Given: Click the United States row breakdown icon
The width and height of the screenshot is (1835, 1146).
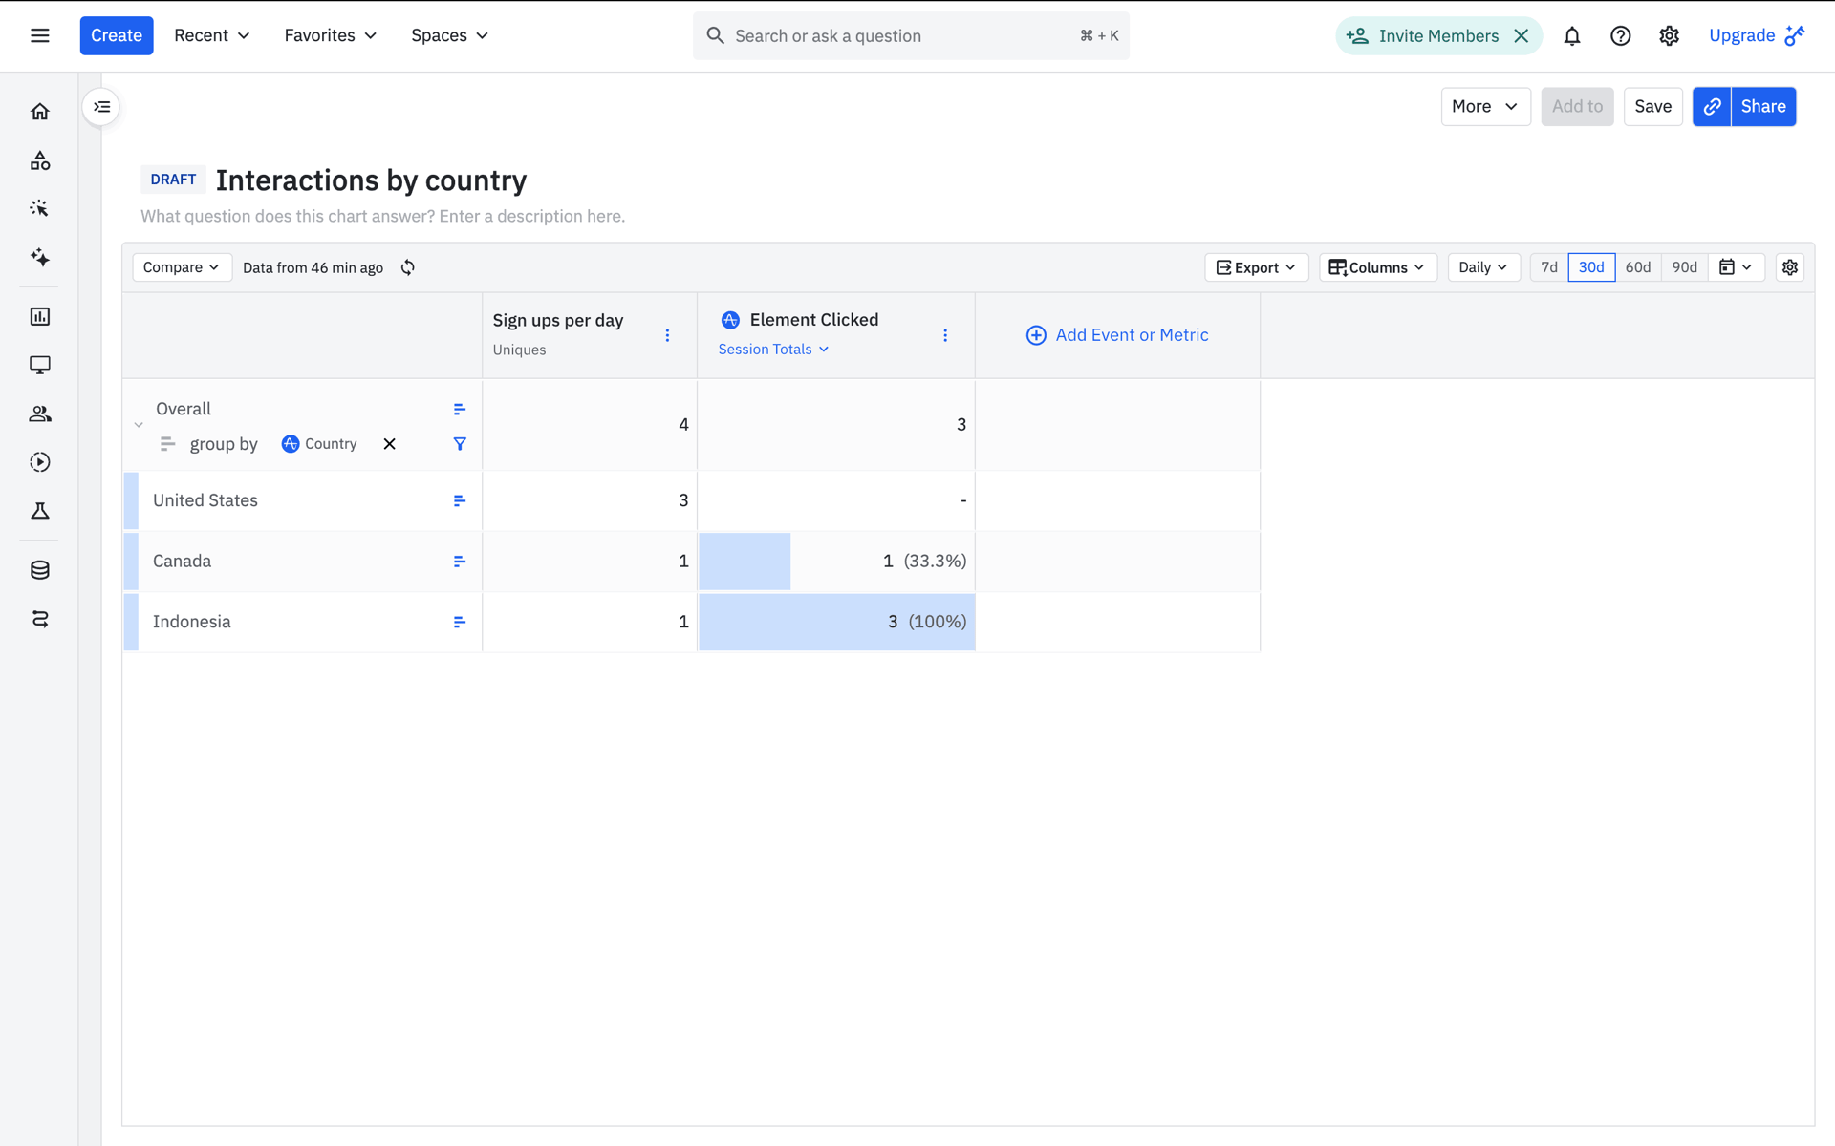Looking at the screenshot, I should click(x=460, y=501).
